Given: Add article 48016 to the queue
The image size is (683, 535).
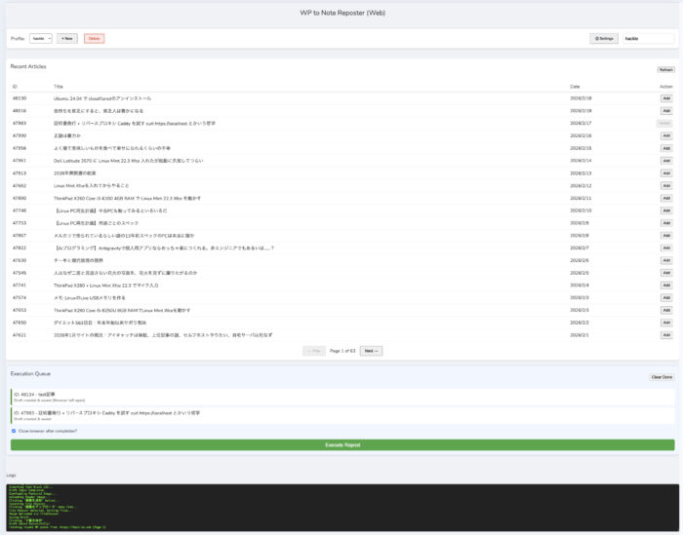Looking at the screenshot, I should [x=665, y=111].
